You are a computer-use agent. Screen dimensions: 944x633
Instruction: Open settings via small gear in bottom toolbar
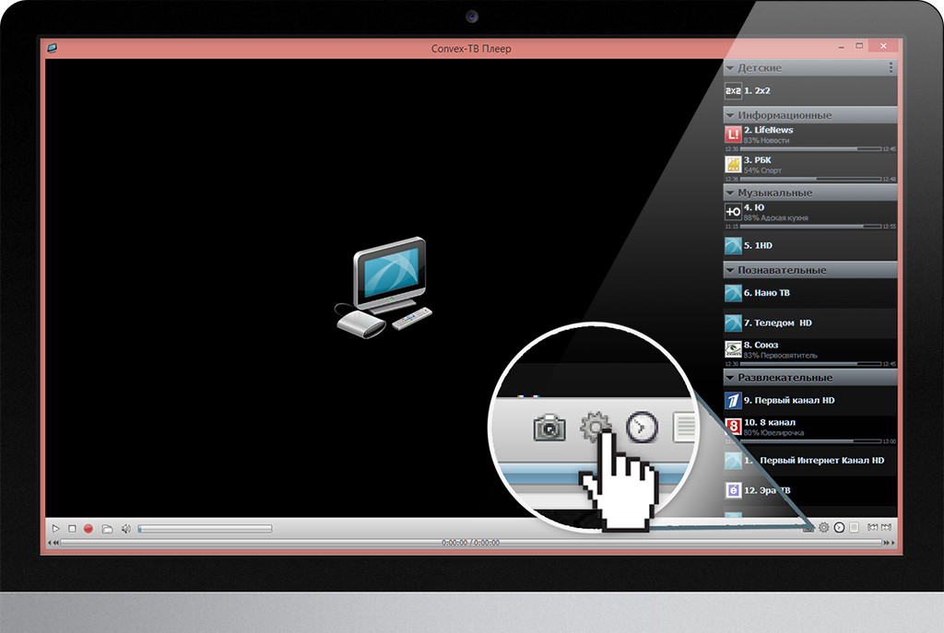tap(823, 527)
